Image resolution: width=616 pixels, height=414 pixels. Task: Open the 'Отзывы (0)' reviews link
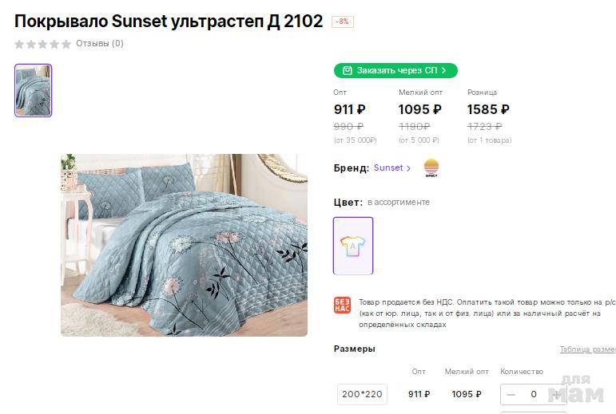click(100, 44)
